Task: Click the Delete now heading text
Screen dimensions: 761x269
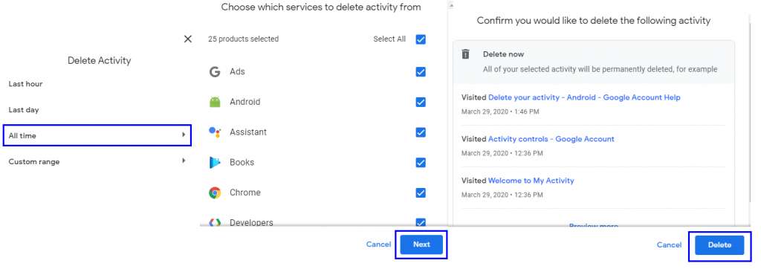Action: pos(503,54)
